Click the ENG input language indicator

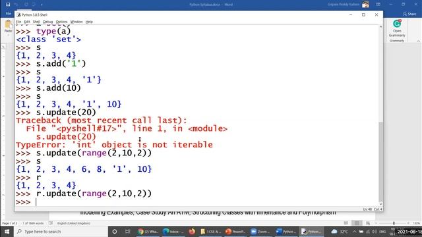click(382, 231)
